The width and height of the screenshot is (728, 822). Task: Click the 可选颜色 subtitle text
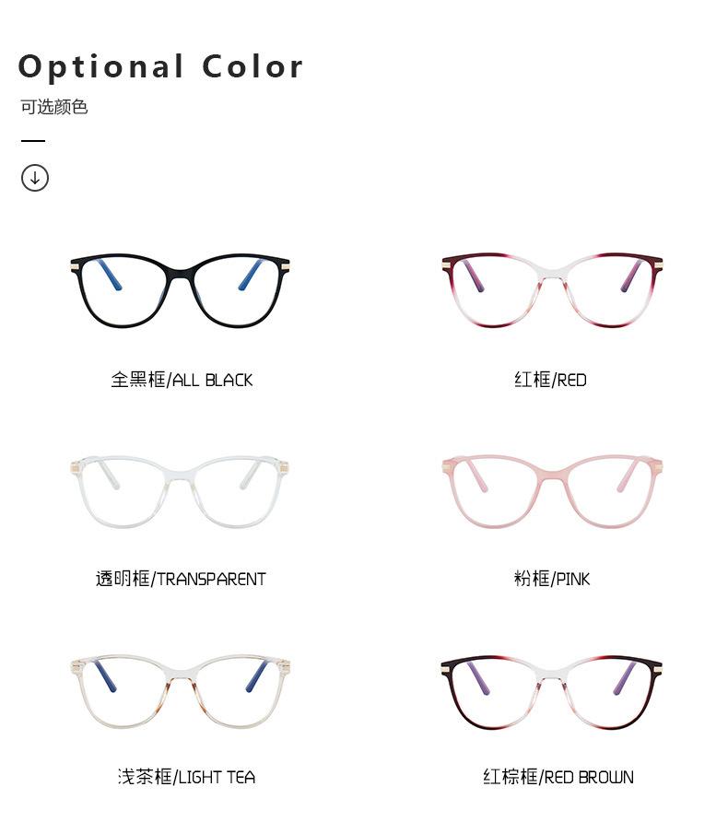coord(54,107)
